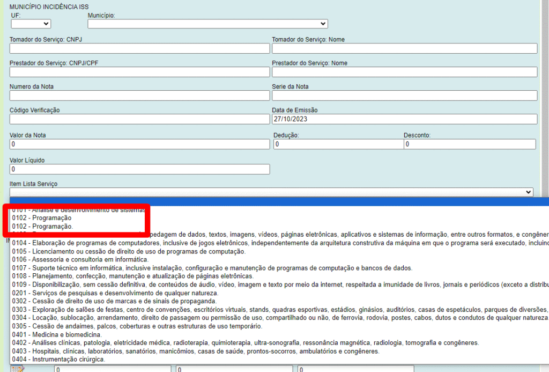This screenshot has width=549, height=372.
Task: Collapse the Item Lista Serviço dropdown arrow
Action: pos(529,192)
